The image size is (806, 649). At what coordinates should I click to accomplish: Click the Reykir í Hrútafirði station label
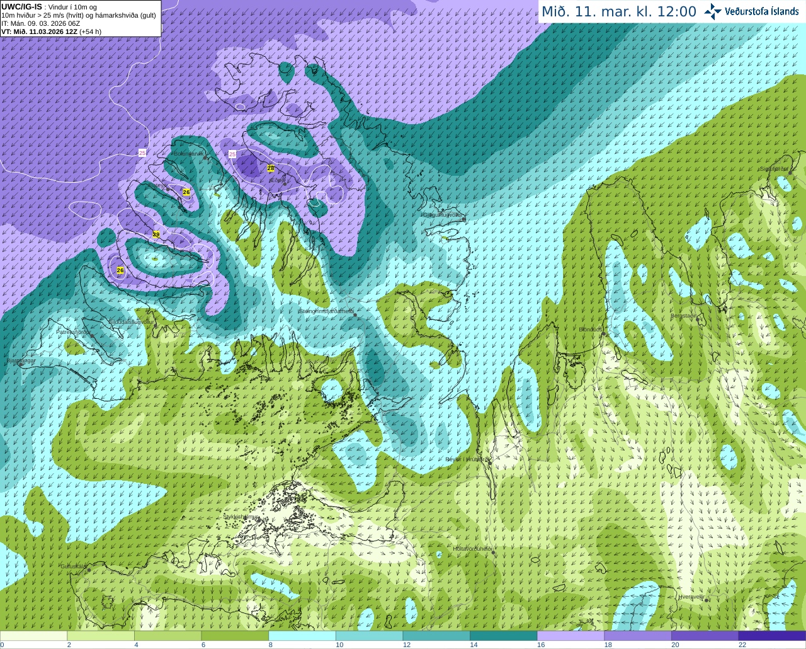point(467,459)
